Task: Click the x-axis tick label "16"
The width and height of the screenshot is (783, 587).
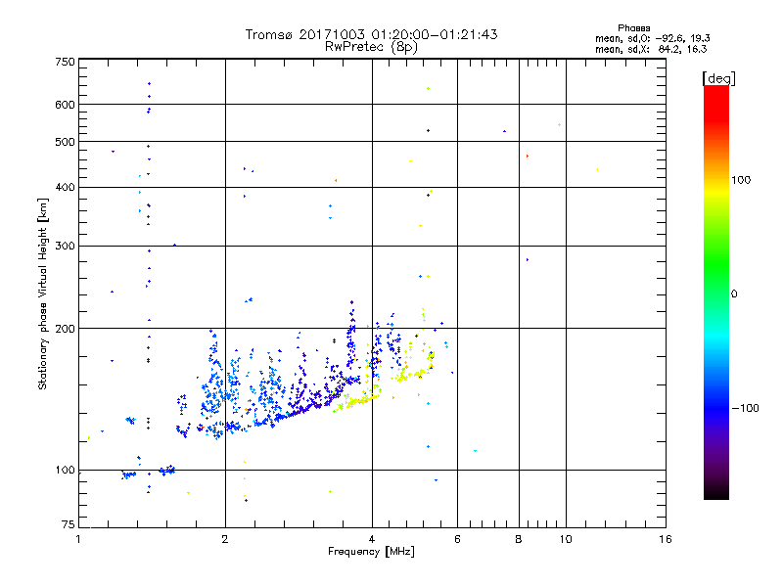Action: click(666, 539)
